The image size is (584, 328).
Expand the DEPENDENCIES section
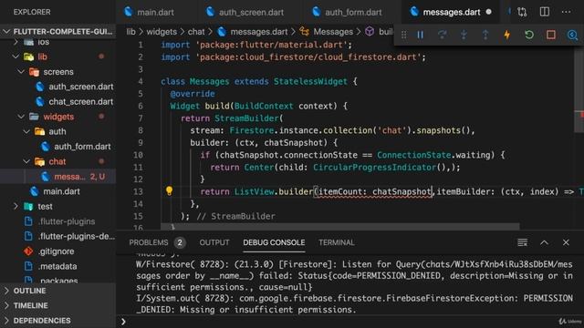tap(58, 321)
